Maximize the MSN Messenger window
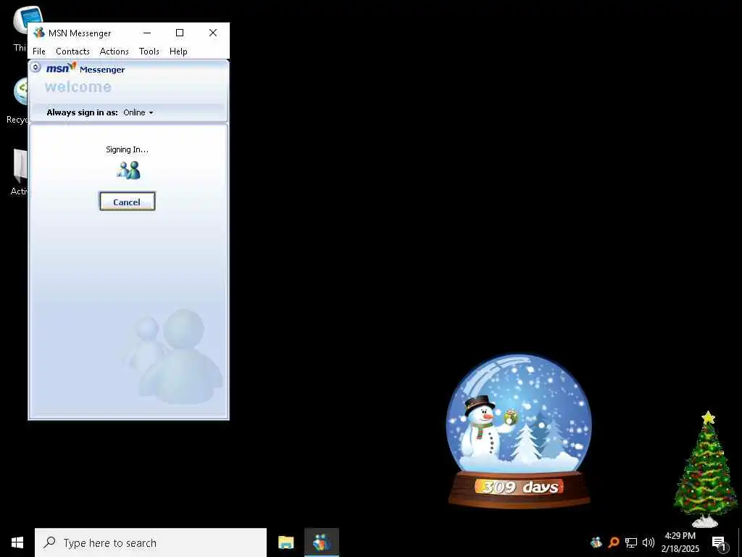The width and height of the screenshot is (742, 557). [180, 33]
